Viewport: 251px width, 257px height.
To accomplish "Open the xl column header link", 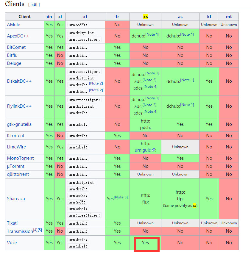I will coord(60,17).
